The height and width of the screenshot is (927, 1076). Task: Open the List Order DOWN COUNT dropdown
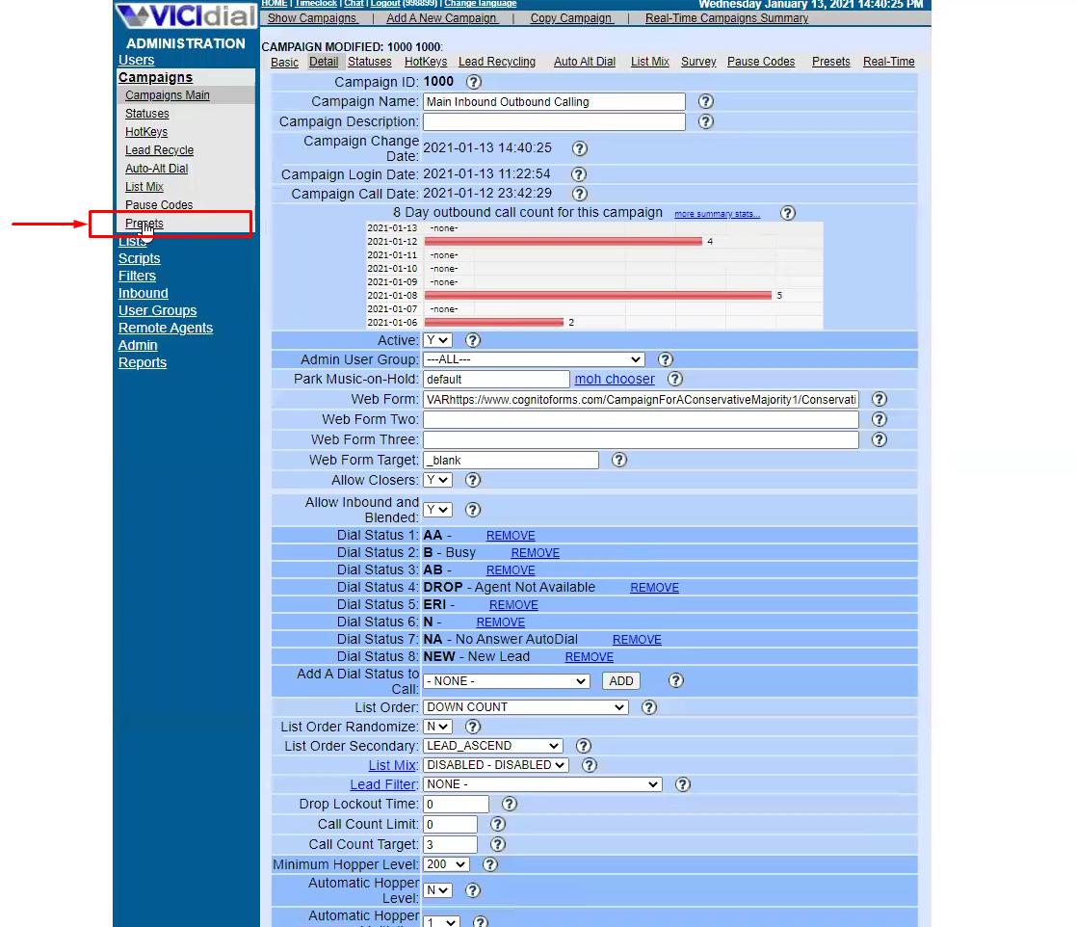526,707
